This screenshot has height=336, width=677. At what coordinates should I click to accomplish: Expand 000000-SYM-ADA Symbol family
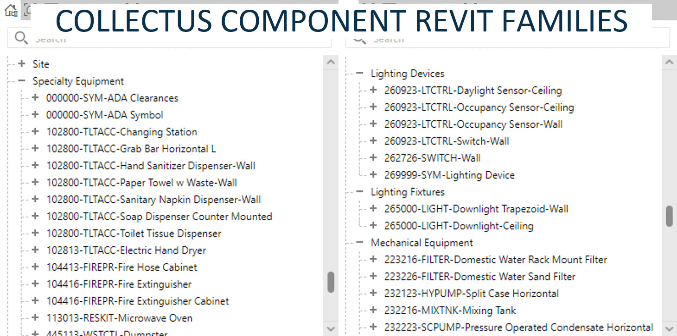(35, 115)
